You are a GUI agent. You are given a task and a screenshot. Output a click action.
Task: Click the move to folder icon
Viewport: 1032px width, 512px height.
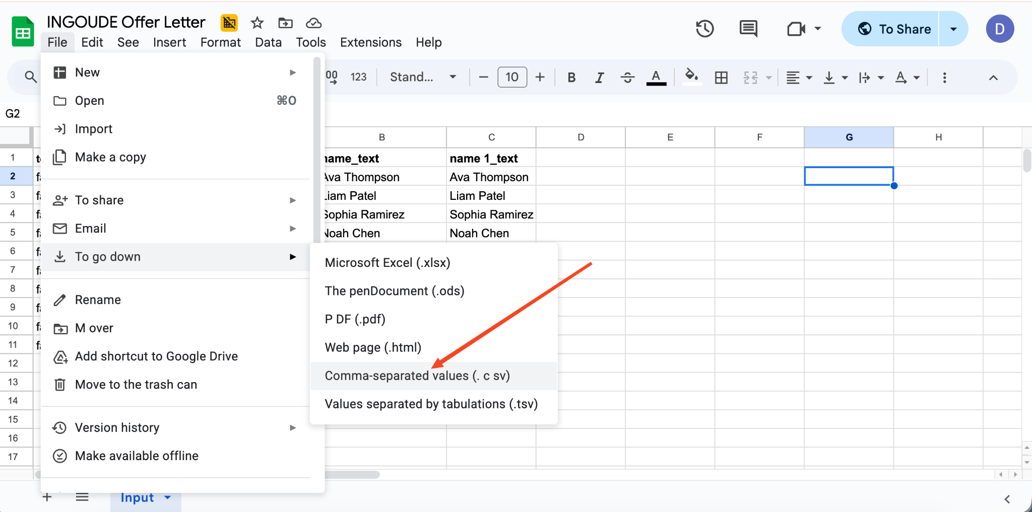[x=285, y=23]
